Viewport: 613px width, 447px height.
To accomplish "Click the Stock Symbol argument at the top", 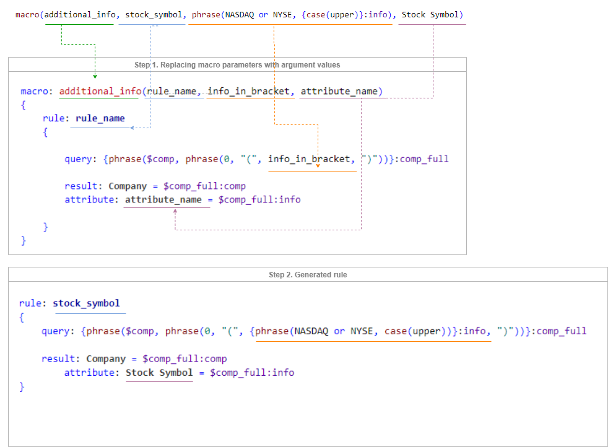I will click(432, 14).
